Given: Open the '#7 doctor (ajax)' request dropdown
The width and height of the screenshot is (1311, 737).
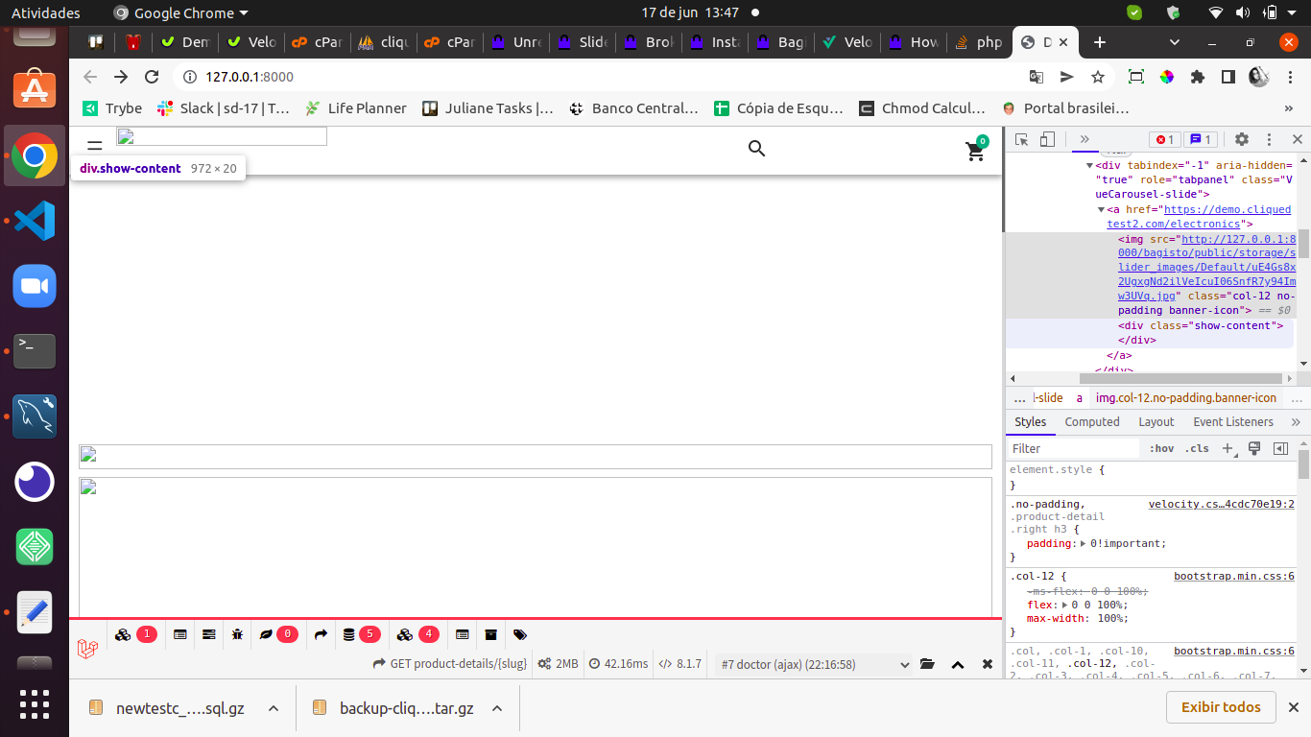Looking at the screenshot, I should point(814,664).
